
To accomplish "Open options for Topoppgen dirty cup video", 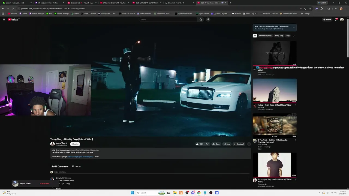I will pyautogui.click(x=296, y=179).
